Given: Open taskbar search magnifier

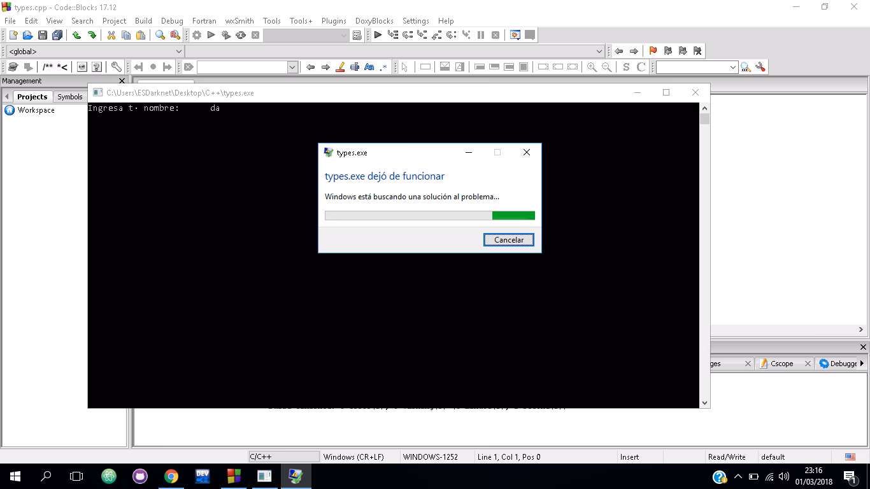Looking at the screenshot, I should point(46,476).
